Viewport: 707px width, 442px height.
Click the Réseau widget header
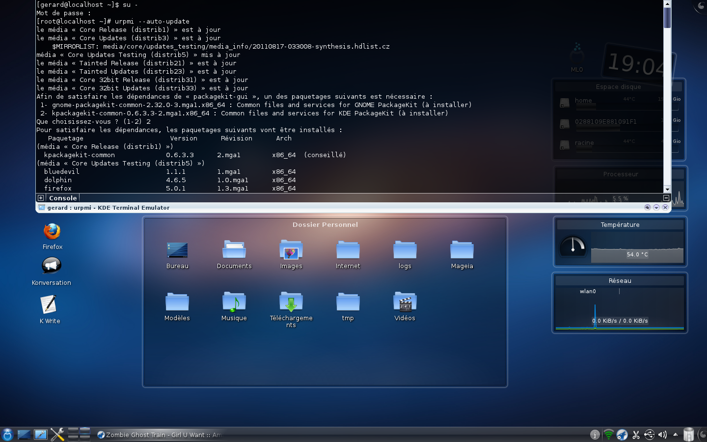point(620,280)
